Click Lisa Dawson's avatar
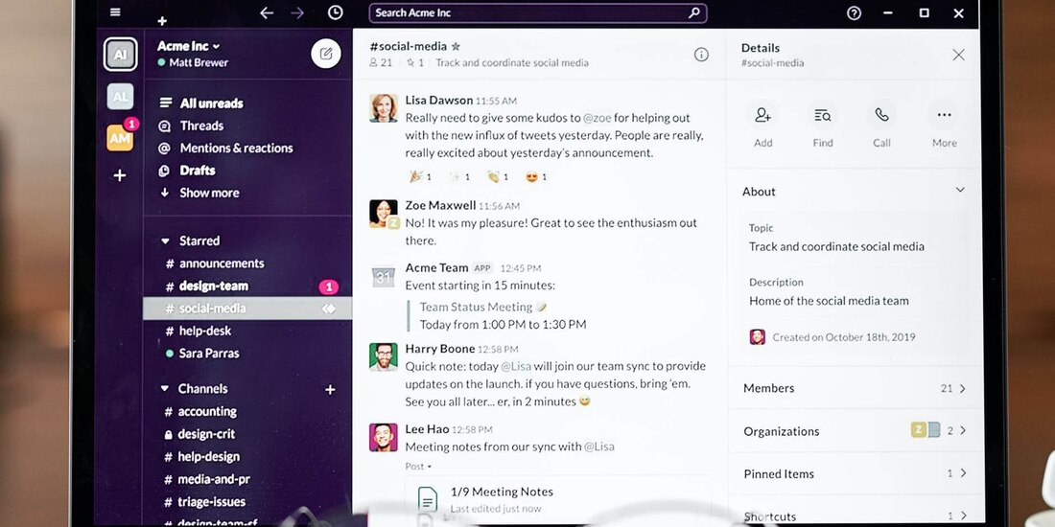This screenshot has width=1055, height=527. 384,108
